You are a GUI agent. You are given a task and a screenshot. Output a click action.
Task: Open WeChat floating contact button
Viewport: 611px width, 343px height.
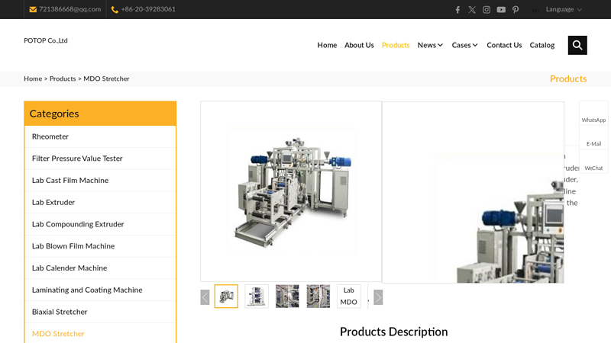tap(593, 162)
